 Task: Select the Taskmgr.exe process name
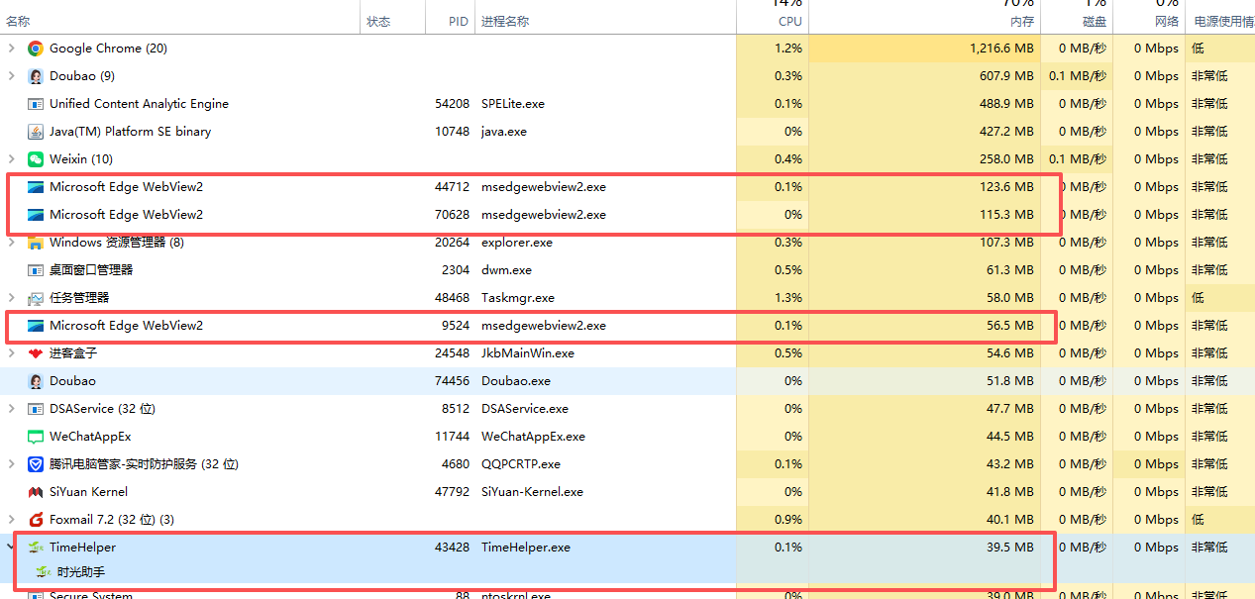click(518, 298)
